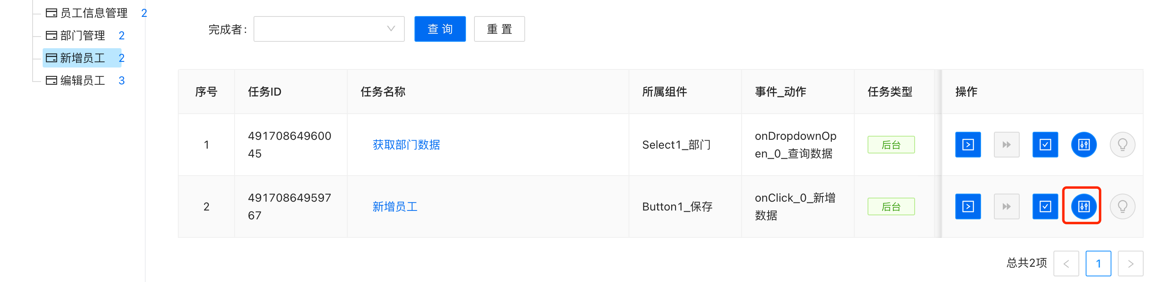
Task: Click the checkmark icon for 获取部门数据
Action: click(1045, 145)
